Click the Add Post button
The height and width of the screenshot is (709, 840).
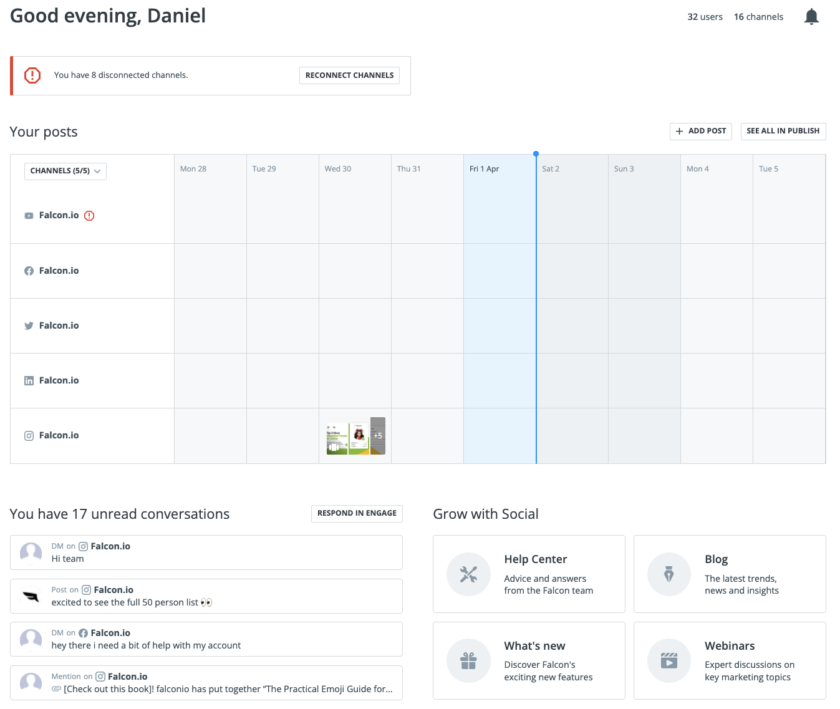700,131
